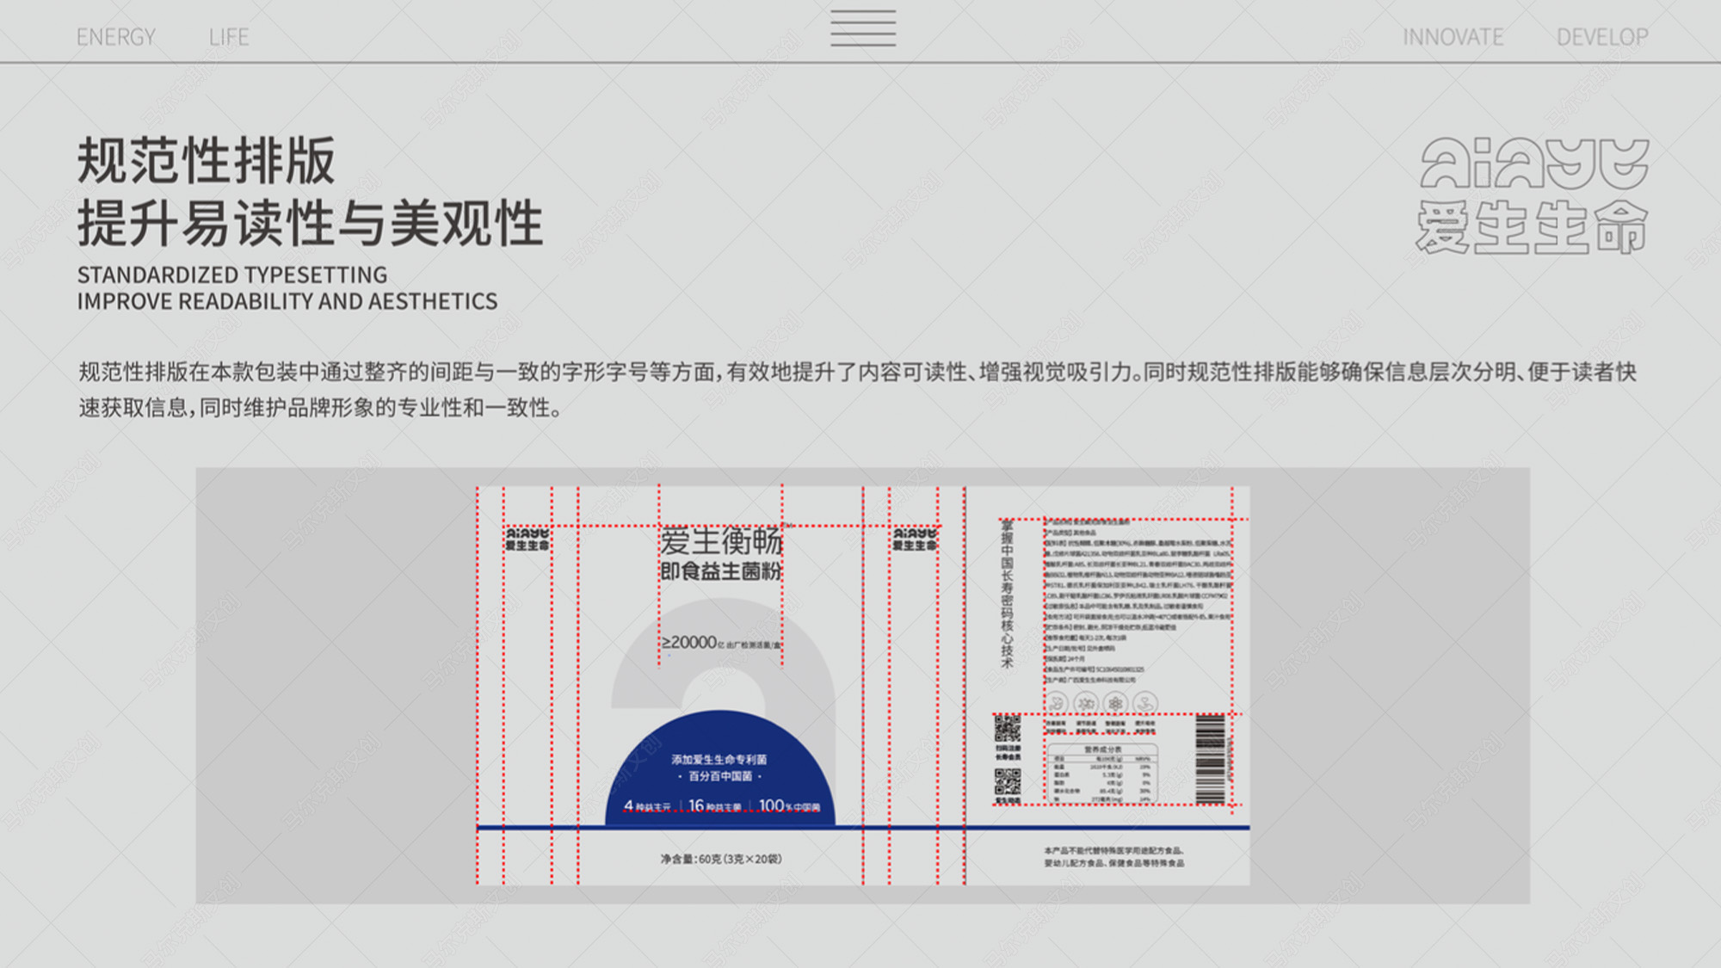Image resolution: width=1721 pixels, height=968 pixels.
Task: Click the first circular benefit icon in row
Action: 1057,704
